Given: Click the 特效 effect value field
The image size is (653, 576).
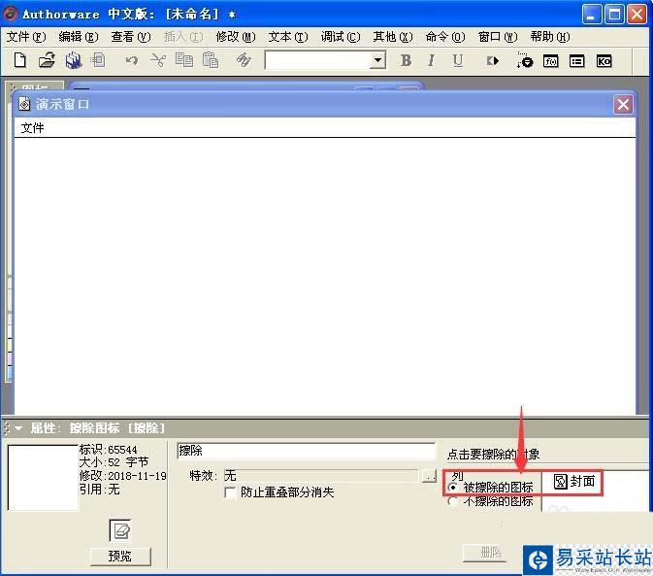Looking at the screenshot, I should [320, 476].
